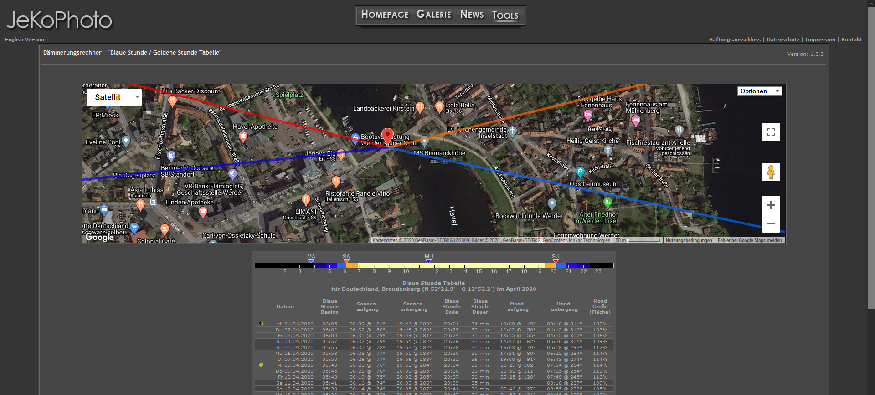Click the Google logo on the map

click(100, 237)
